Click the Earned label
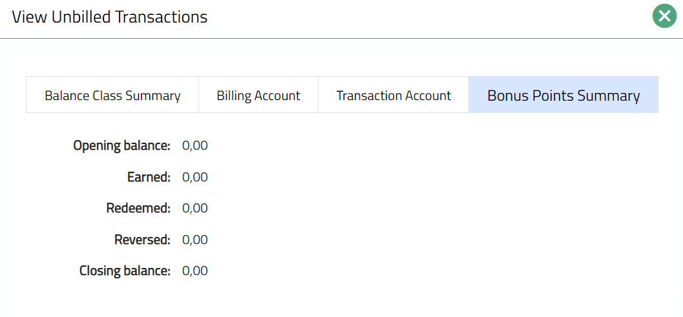This screenshot has width=683, height=317. [x=149, y=177]
